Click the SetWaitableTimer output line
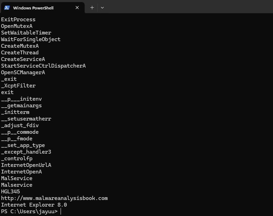 [26, 33]
